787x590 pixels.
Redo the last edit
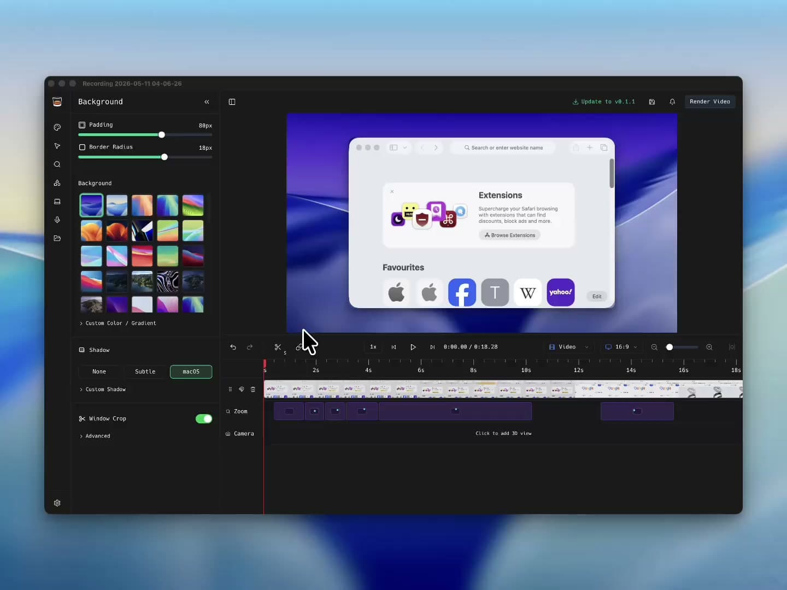tap(250, 347)
